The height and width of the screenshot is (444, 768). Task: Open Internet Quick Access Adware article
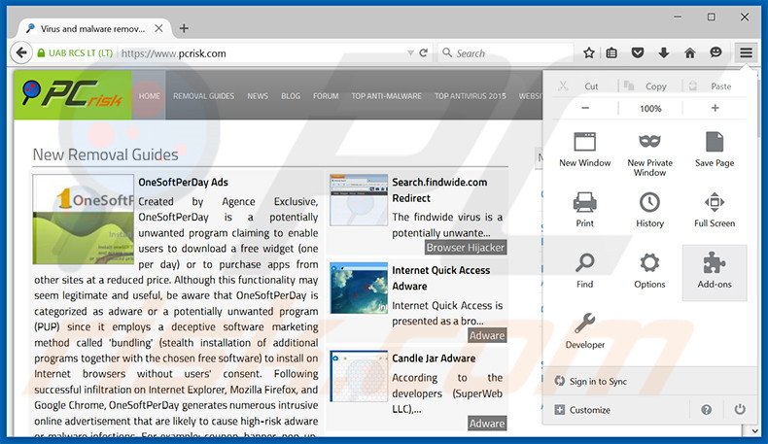pyautogui.click(x=440, y=278)
